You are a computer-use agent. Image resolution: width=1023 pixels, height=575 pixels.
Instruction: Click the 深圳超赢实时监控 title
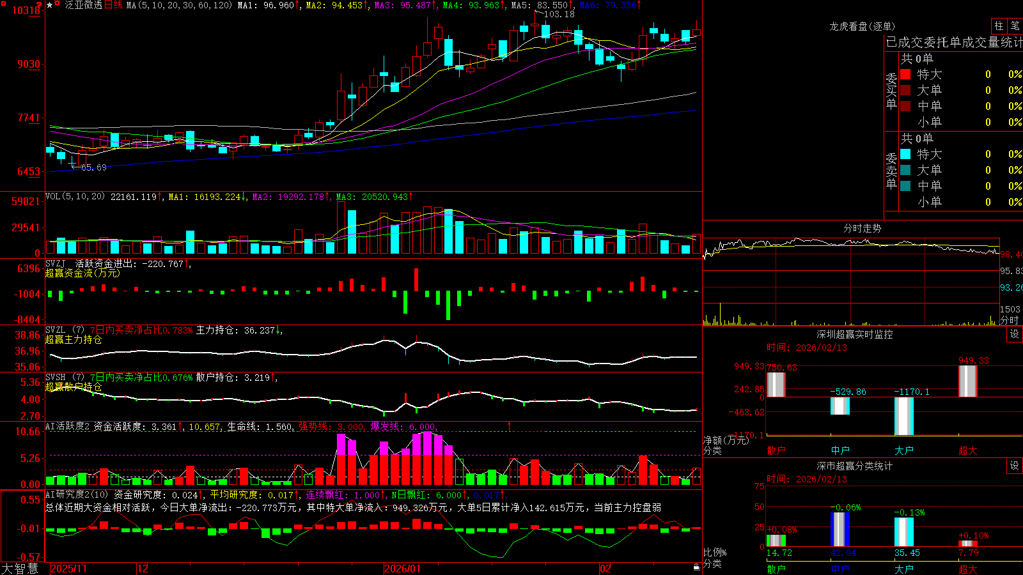[x=855, y=334]
